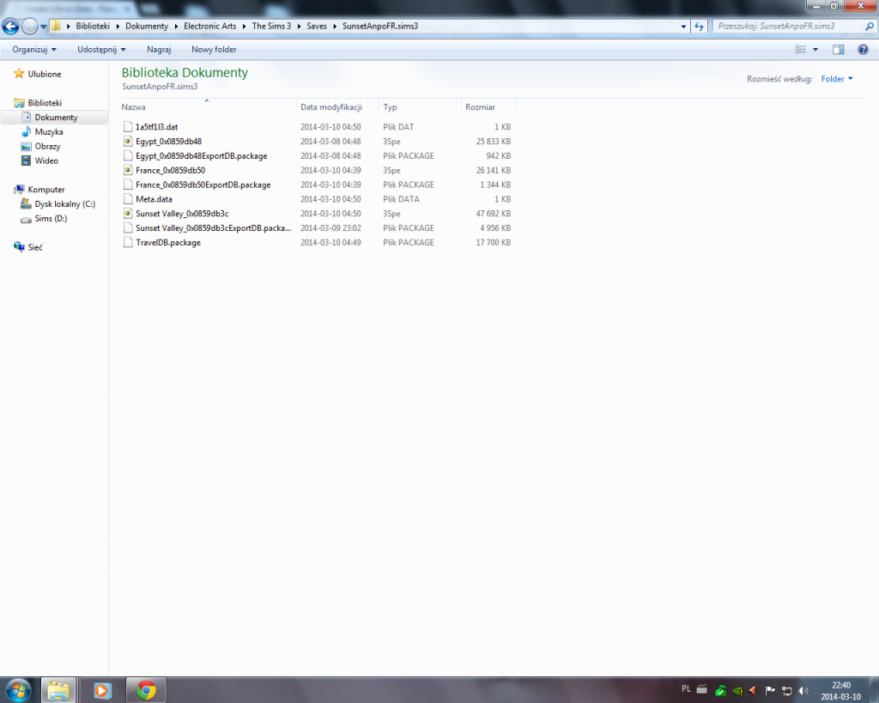Select the TravelDB.package file
The height and width of the screenshot is (703, 879).
168,243
